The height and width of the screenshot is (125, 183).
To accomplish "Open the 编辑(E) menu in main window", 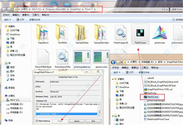I will click(x=16, y=15).
